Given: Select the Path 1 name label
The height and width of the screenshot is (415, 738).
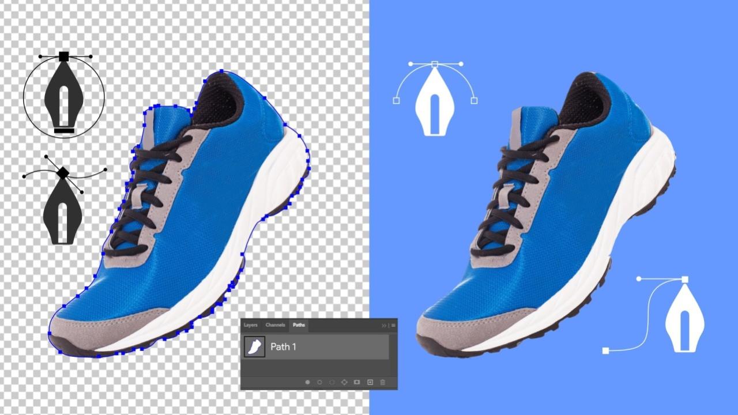Looking at the screenshot, I should click(x=283, y=347).
